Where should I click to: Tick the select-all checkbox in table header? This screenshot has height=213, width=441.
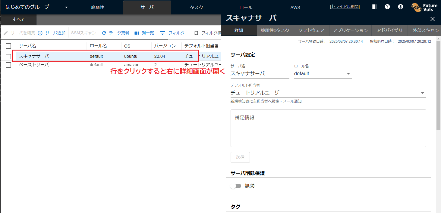(x=8, y=46)
